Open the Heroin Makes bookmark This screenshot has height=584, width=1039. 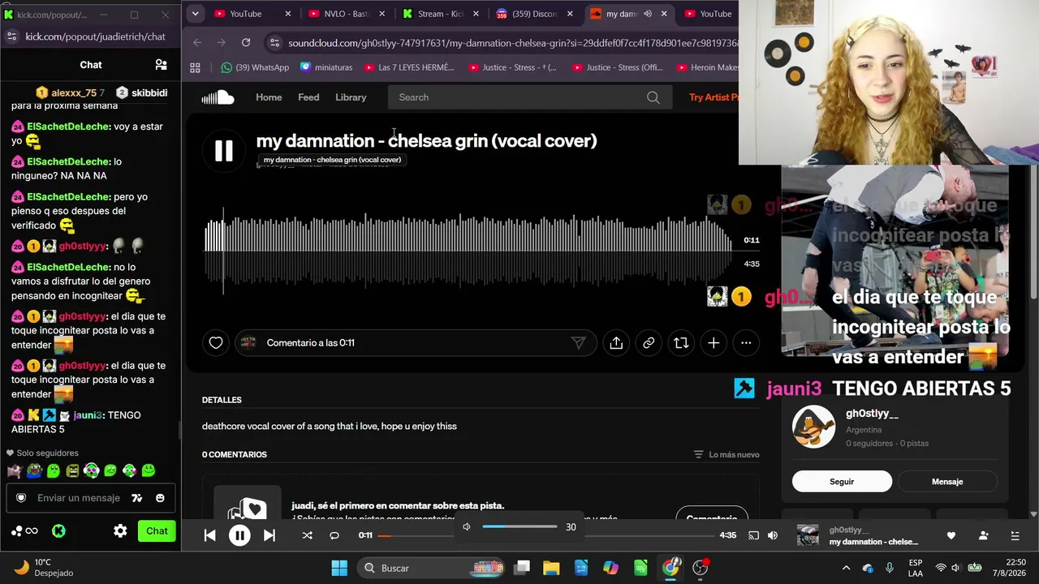coord(707,67)
